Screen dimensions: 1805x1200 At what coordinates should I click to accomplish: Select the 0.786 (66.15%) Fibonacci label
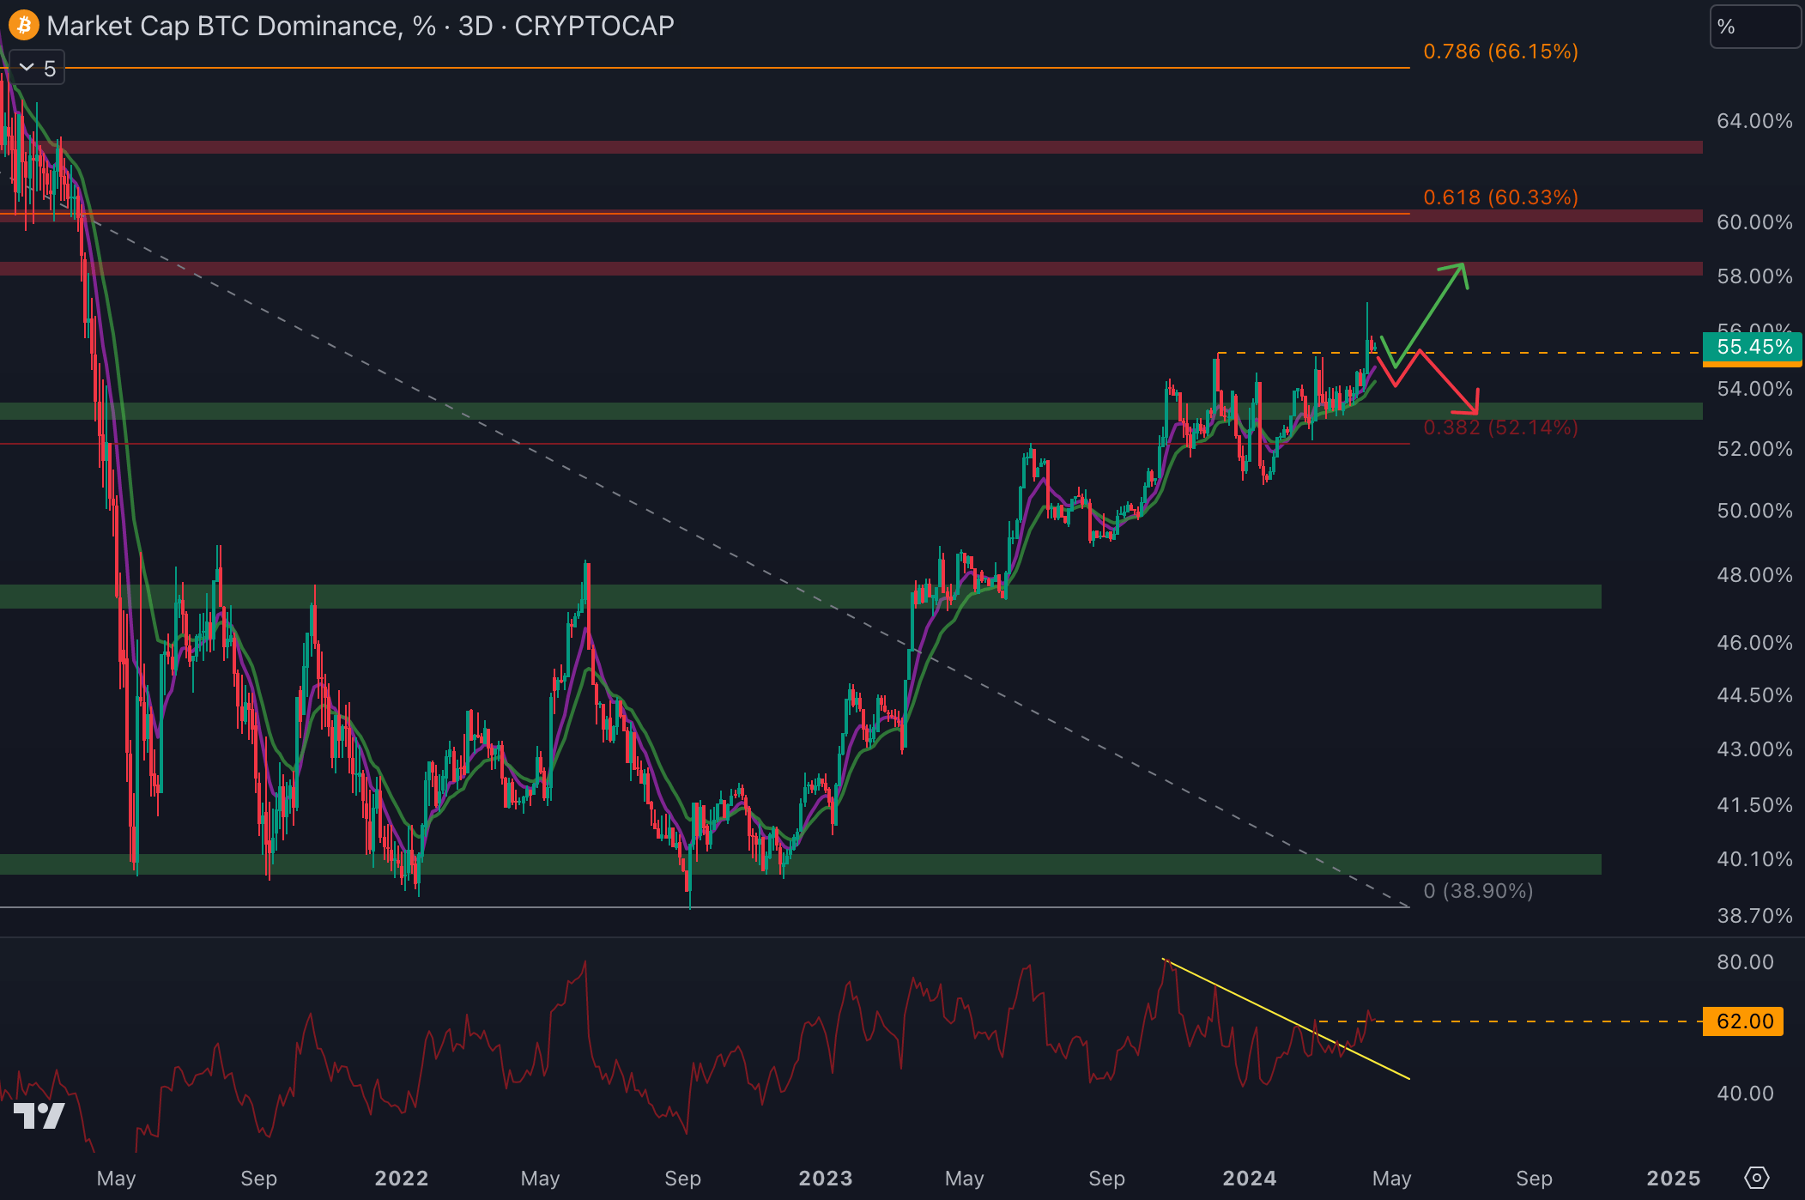point(1499,52)
